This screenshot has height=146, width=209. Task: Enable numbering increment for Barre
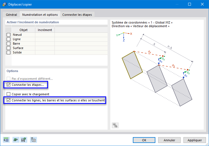point(8,43)
